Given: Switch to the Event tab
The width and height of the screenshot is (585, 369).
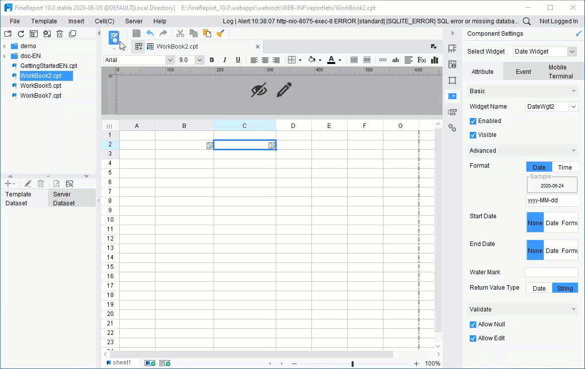Looking at the screenshot, I should [x=523, y=71].
